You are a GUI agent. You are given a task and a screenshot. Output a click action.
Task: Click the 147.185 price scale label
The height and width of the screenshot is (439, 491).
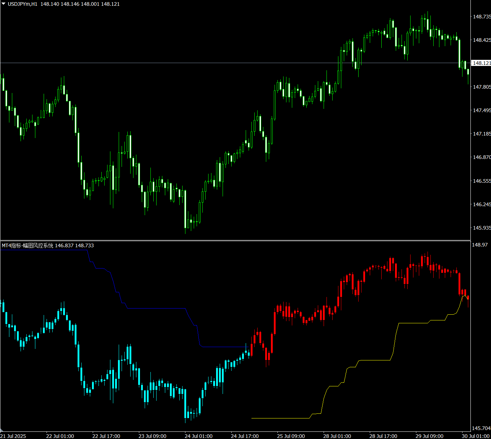point(482,134)
